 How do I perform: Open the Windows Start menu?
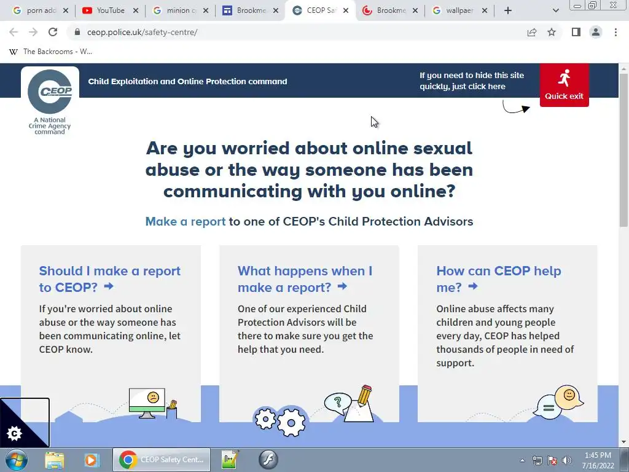(17, 460)
